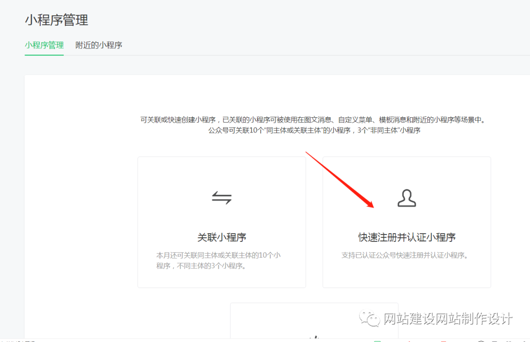Open the 附近的小程序 tab

coord(99,45)
